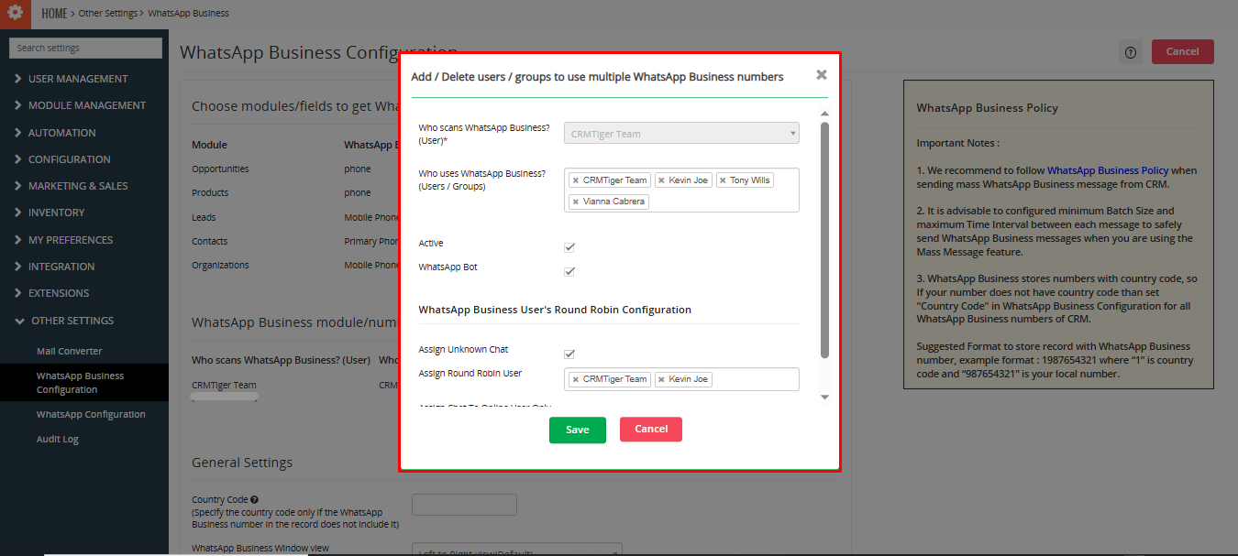Image resolution: width=1238 pixels, height=556 pixels.
Task: Remove CRMTiger Team from WhatsApp Business users
Action: click(575, 180)
